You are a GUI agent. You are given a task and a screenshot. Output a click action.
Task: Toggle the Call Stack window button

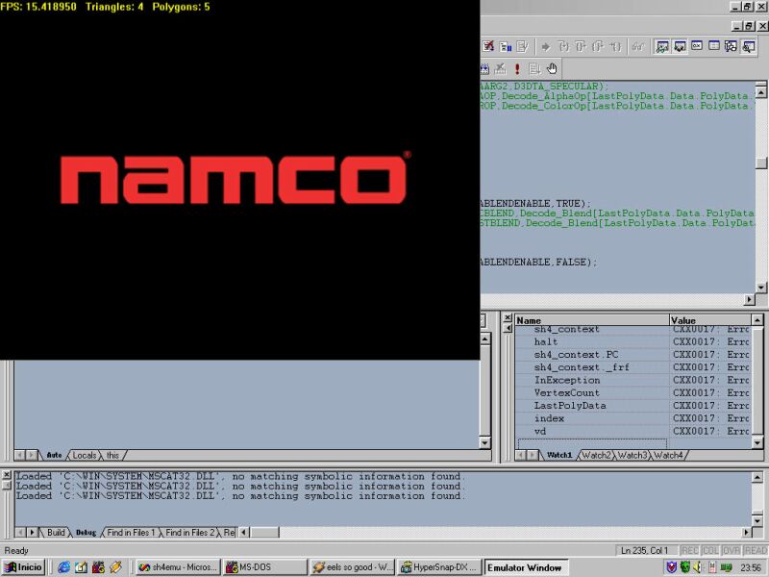732,46
